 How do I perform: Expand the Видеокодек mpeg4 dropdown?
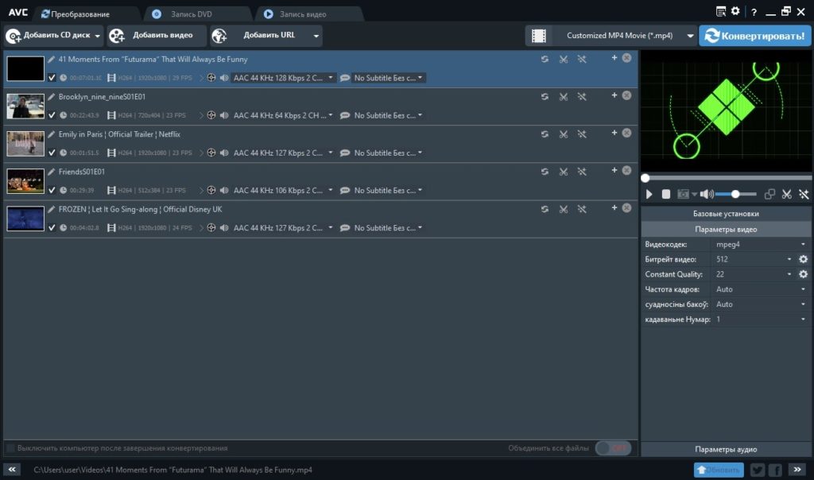(803, 245)
